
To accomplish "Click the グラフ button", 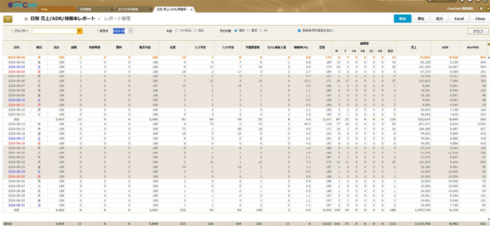I will coord(478,31).
